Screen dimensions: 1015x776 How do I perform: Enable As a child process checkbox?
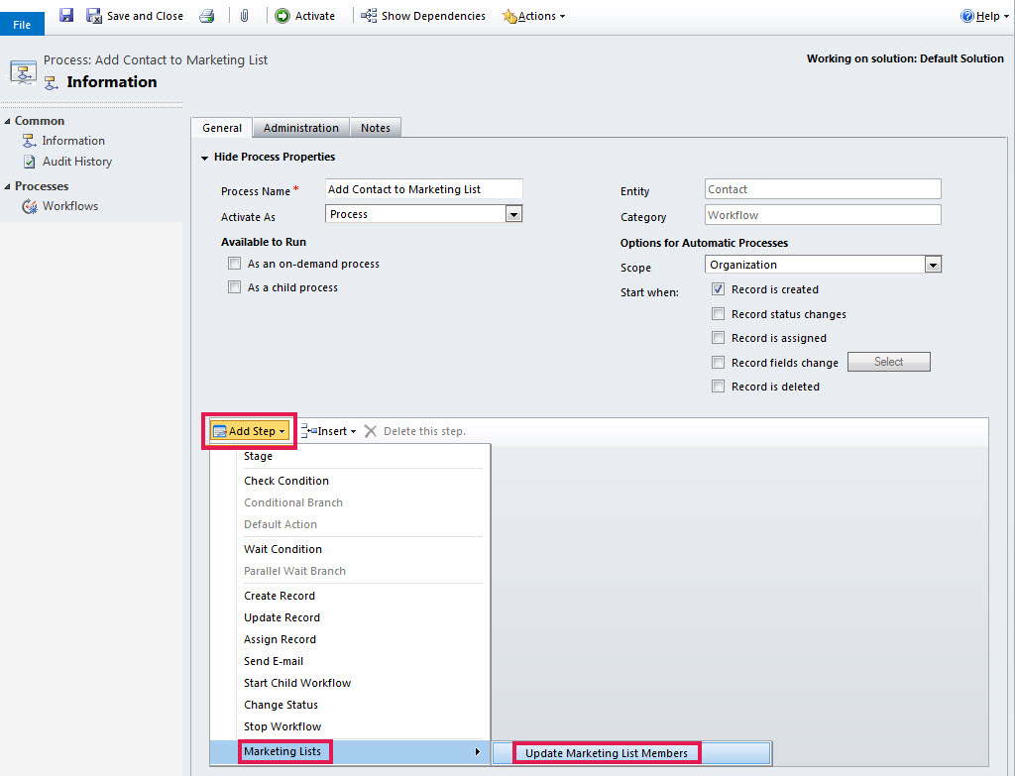pos(234,286)
